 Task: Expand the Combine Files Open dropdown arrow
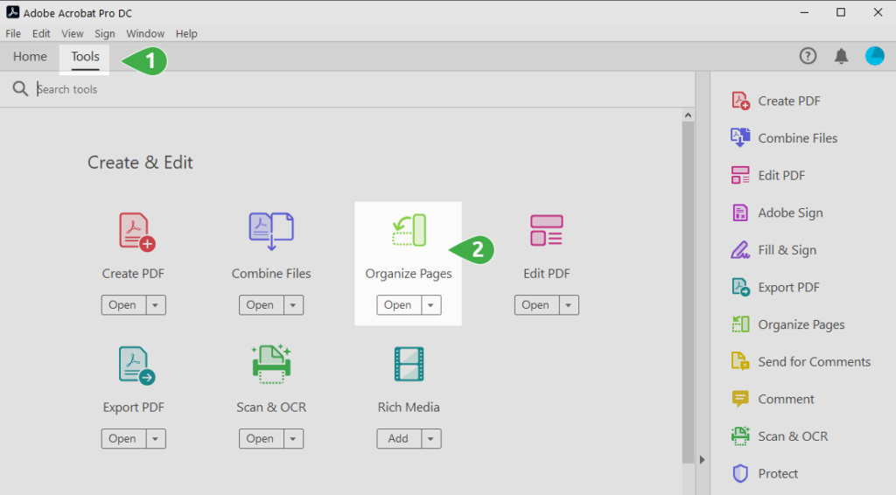pos(293,305)
